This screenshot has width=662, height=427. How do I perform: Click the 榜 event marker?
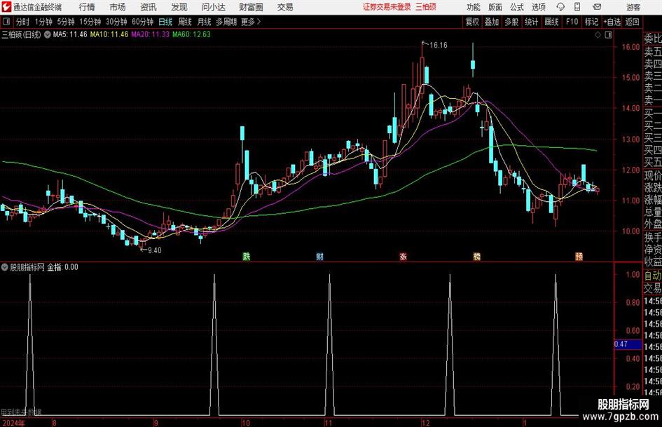pos(476,257)
